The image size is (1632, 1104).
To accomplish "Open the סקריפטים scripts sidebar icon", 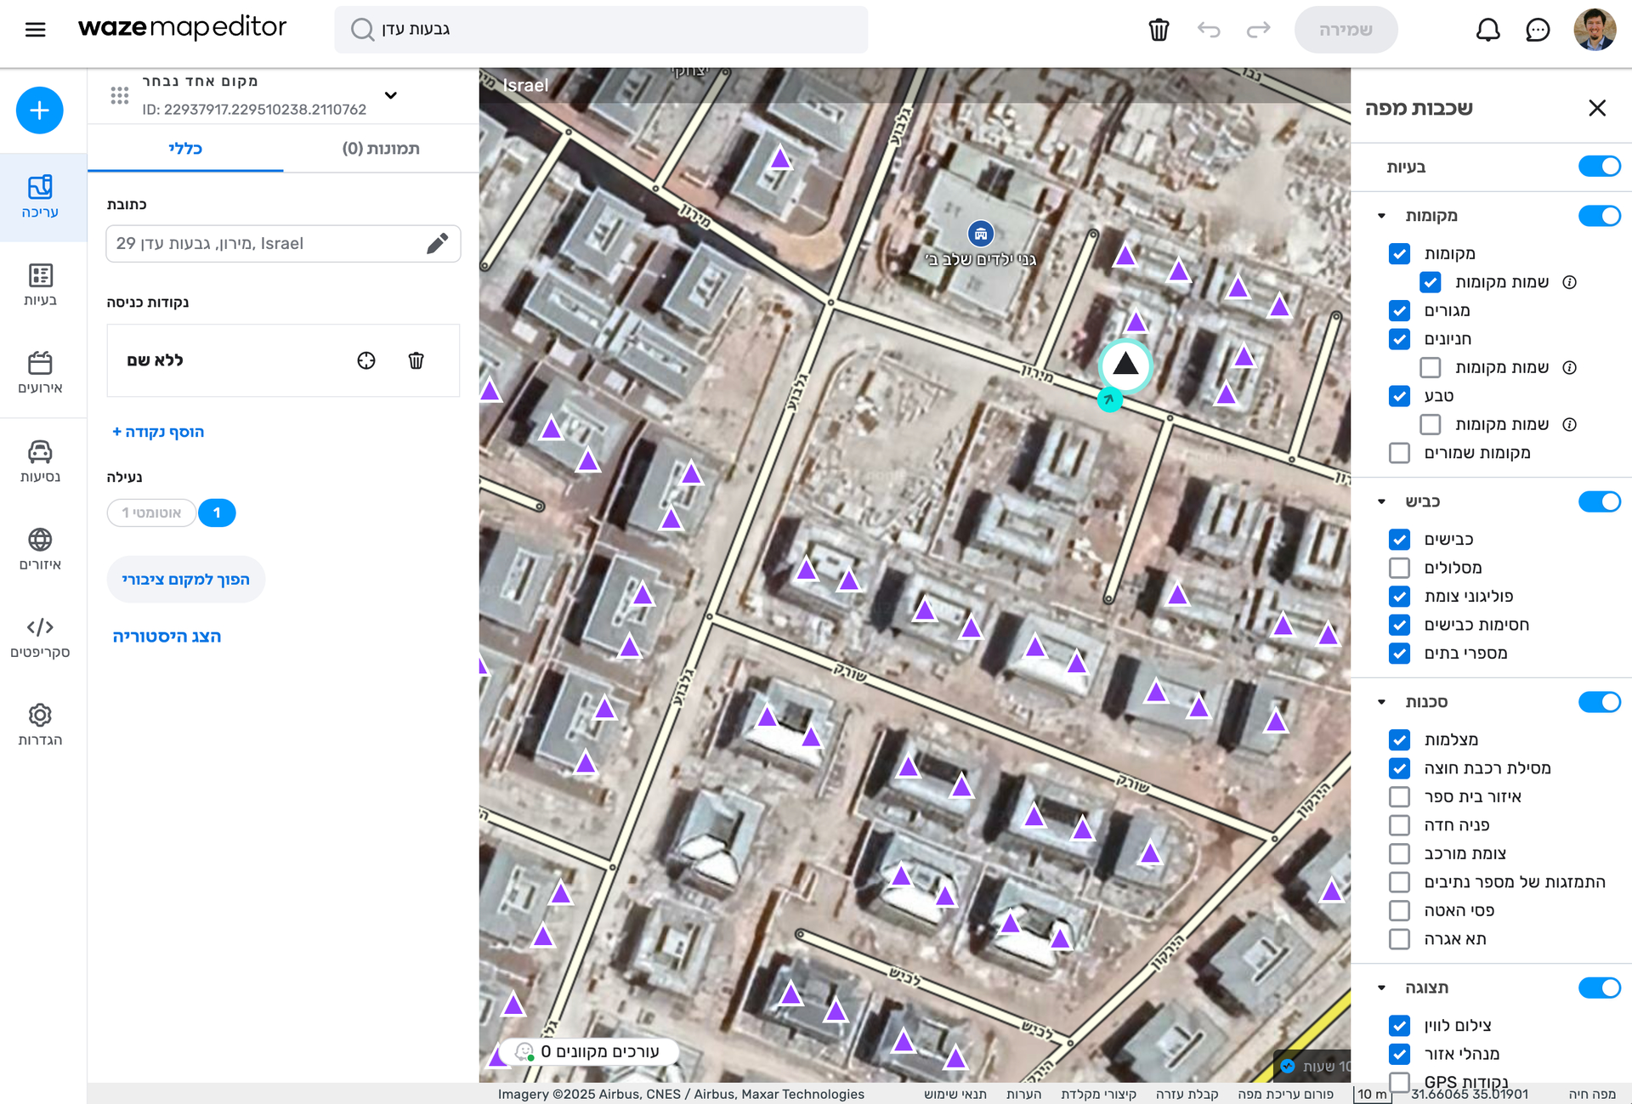I will (40, 637).
